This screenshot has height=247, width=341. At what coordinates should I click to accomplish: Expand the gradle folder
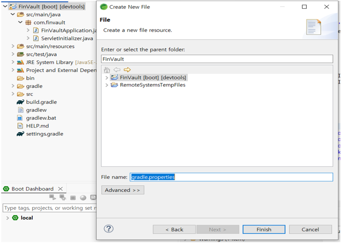coord(13,86)
